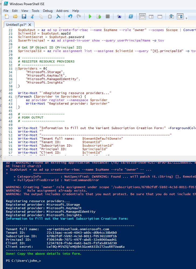196x269 pixels.
Task: Open the Tools menu
Action: [36, 11]
